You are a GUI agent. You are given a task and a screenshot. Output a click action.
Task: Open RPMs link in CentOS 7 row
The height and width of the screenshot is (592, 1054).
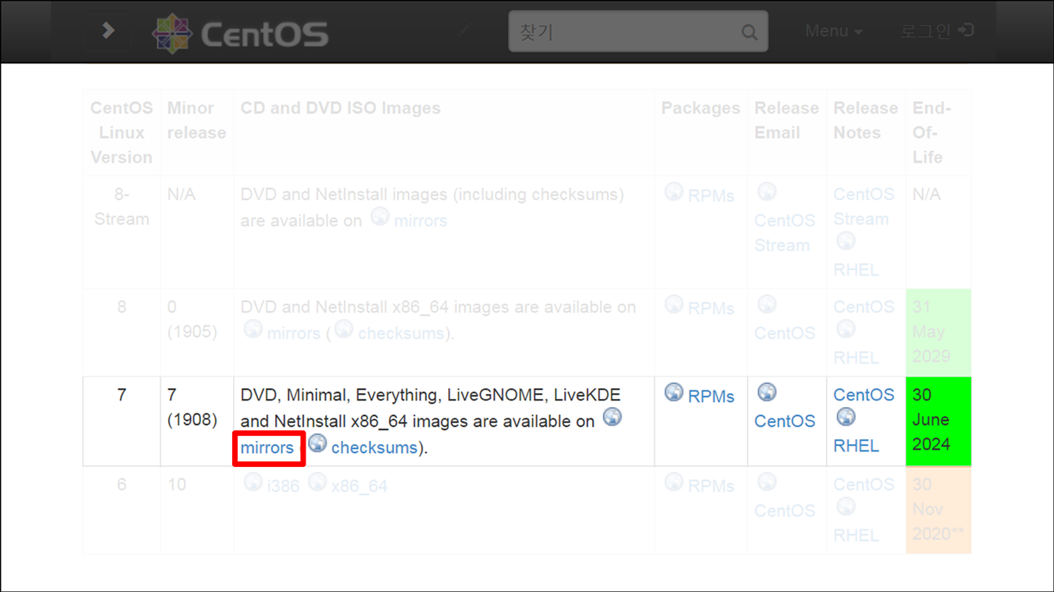(x=711, y=396)
